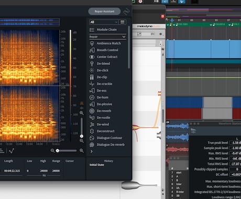Click the Possibly clipped samples value 0
The width and height of the screenshot is (241, 199).
click(x=235, y=169)
